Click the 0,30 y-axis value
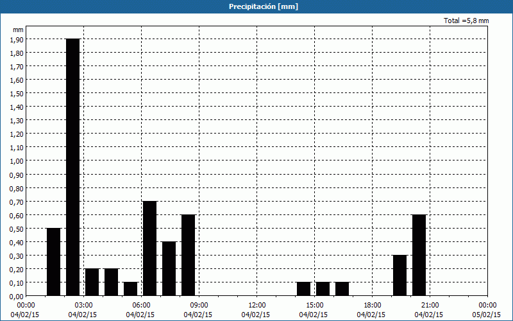This screenshot has width=513, height=321. [x=17, y=256]
